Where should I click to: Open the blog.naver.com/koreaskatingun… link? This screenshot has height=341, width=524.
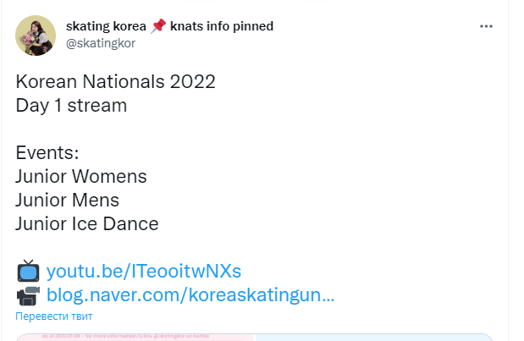click(x=190, y=295)
